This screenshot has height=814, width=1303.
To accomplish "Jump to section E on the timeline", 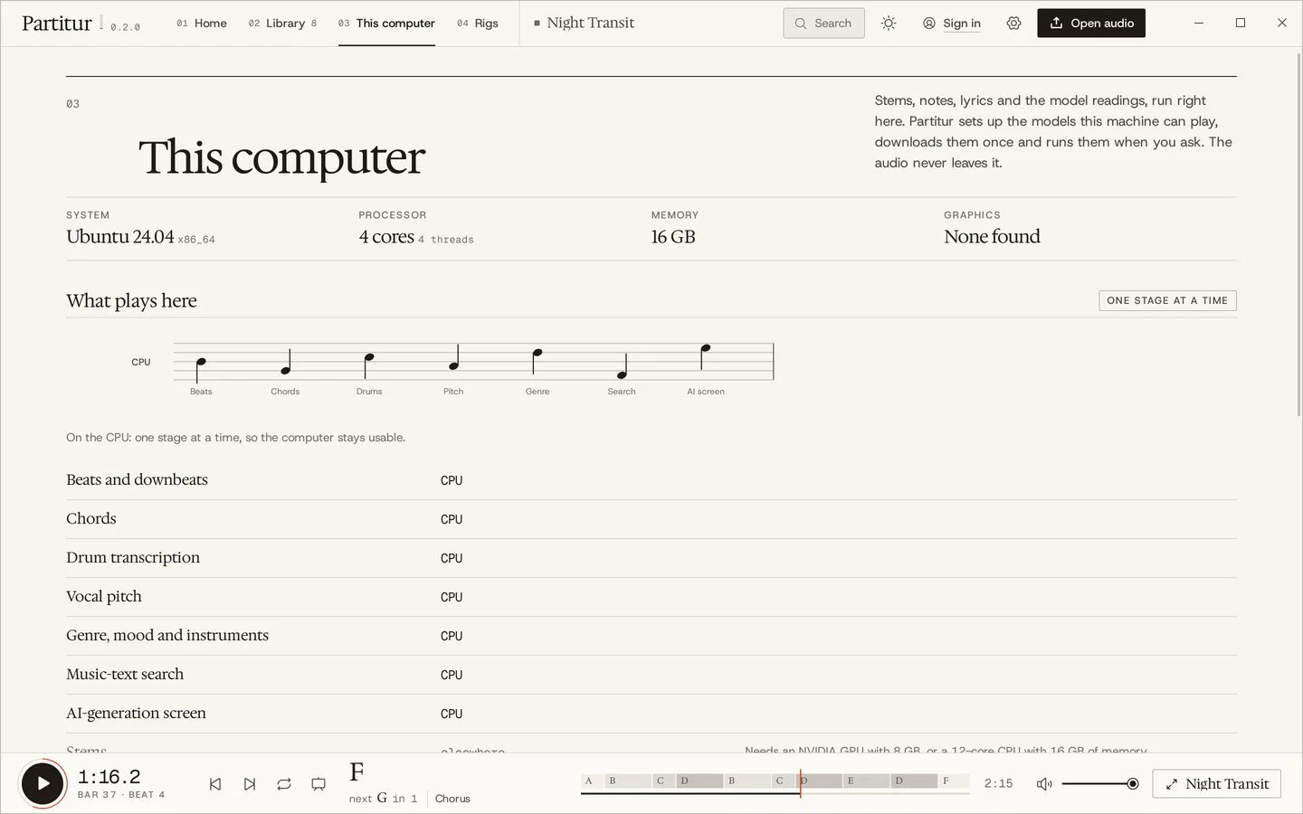I will pos(865,781).
